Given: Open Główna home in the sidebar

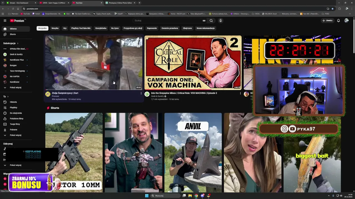Looking at the screenshot, I should coord(16,29).
